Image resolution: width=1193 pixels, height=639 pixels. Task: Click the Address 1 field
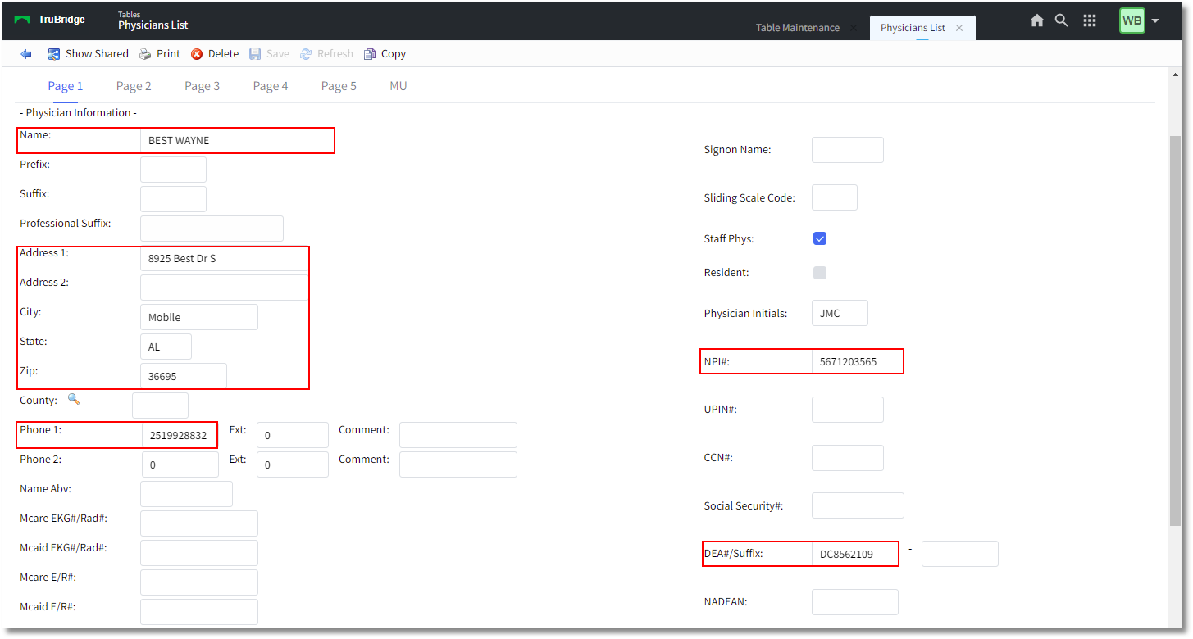point(225,258)
